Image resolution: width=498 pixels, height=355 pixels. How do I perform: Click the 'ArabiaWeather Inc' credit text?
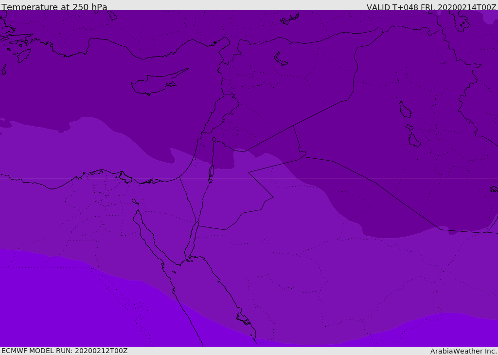(x=463, y=351)
